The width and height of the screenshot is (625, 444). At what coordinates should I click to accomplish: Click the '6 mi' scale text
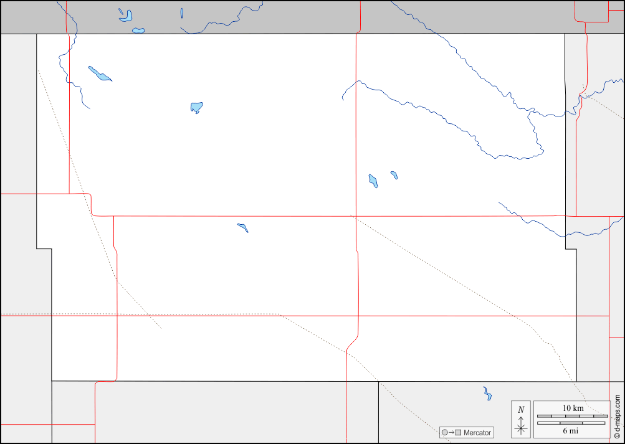[571, 431]
